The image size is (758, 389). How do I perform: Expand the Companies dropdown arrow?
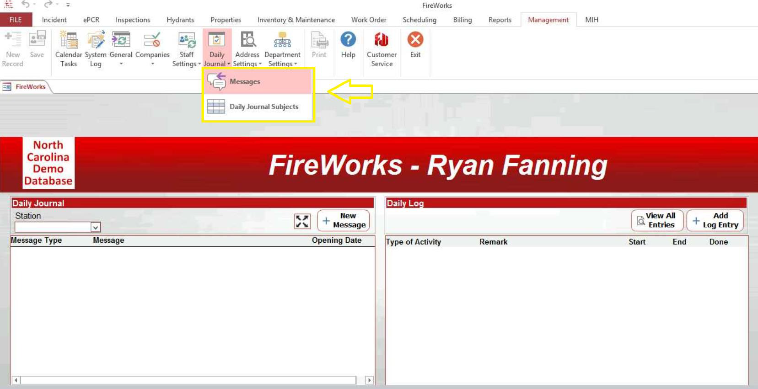tap(152, 64)
